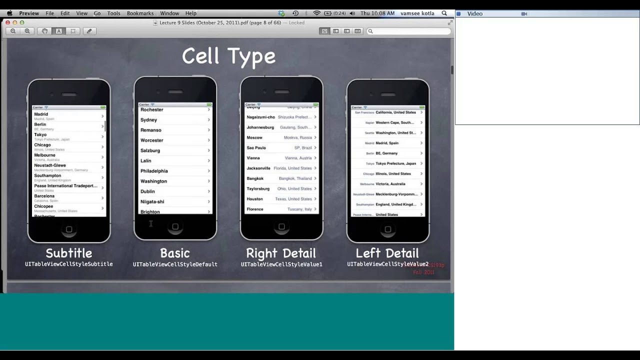Switch to Thumbnails sidebar view
The width and height of the screenshot is (640, 360).
335,31
